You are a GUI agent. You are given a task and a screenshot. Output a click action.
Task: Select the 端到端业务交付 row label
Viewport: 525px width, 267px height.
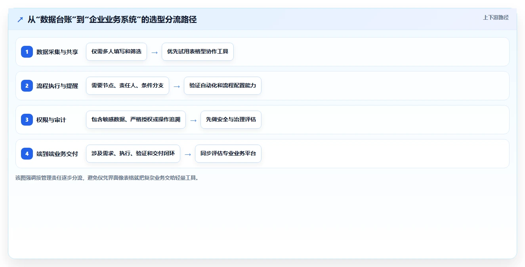click(x=57, y=154)
